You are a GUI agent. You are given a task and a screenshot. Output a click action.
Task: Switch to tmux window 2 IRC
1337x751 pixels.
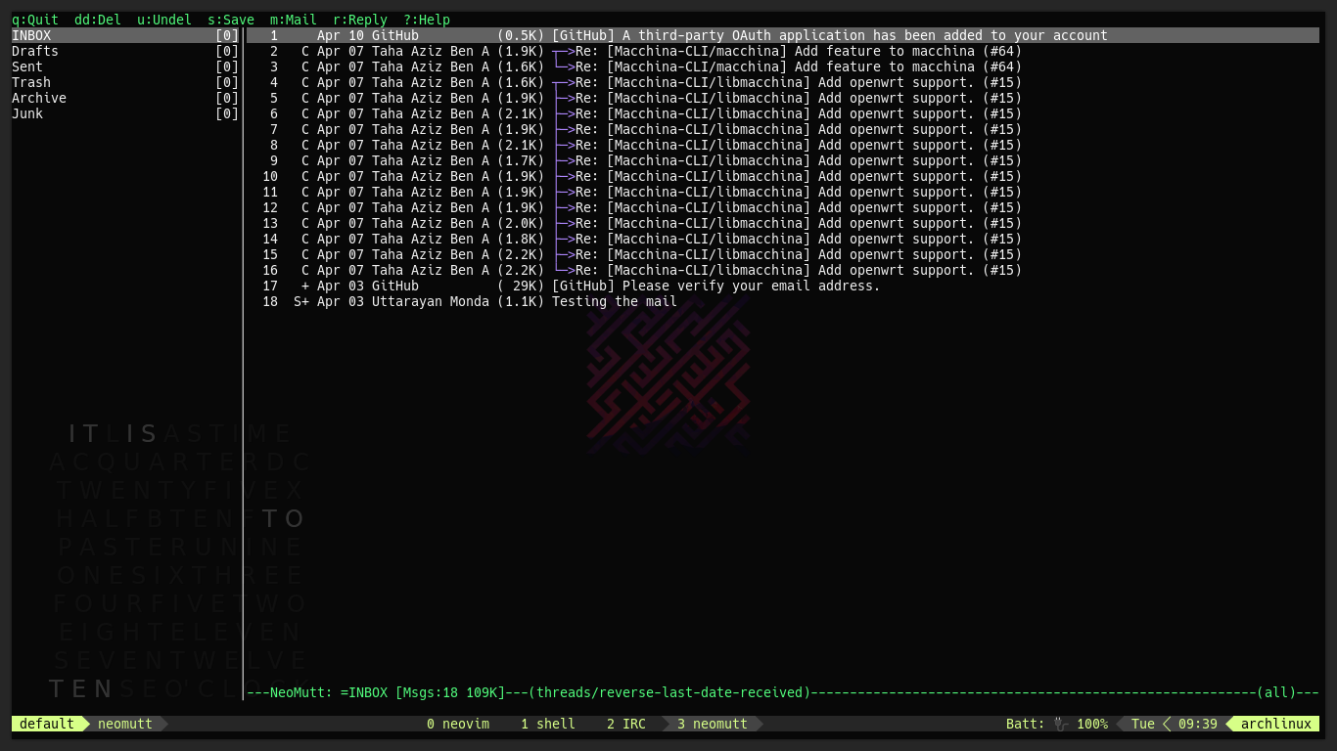(626, 724)
